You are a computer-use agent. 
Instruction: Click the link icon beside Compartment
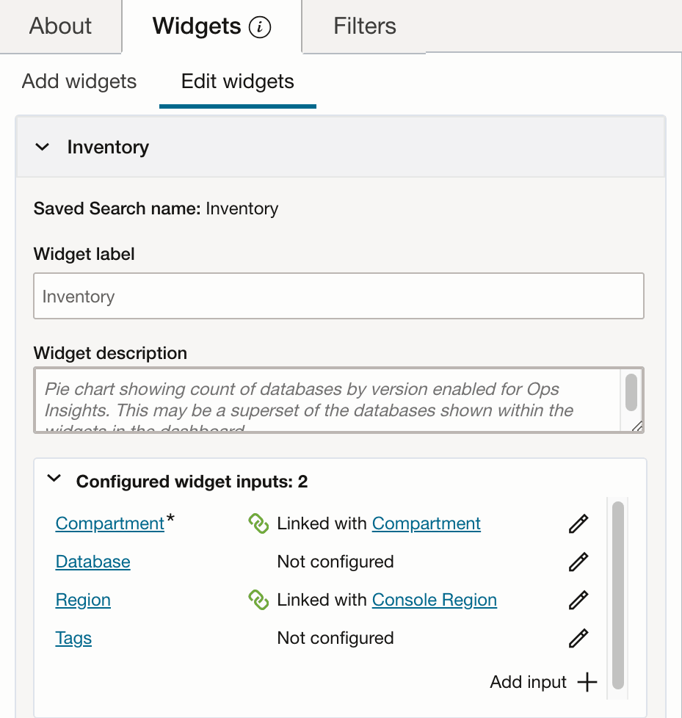pyautogui.click(x=257, y=523)
